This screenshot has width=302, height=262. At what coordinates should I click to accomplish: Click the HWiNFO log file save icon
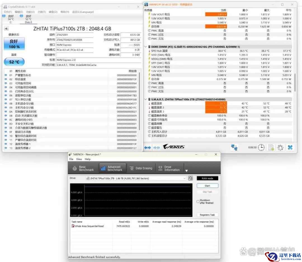pos(271,147)
